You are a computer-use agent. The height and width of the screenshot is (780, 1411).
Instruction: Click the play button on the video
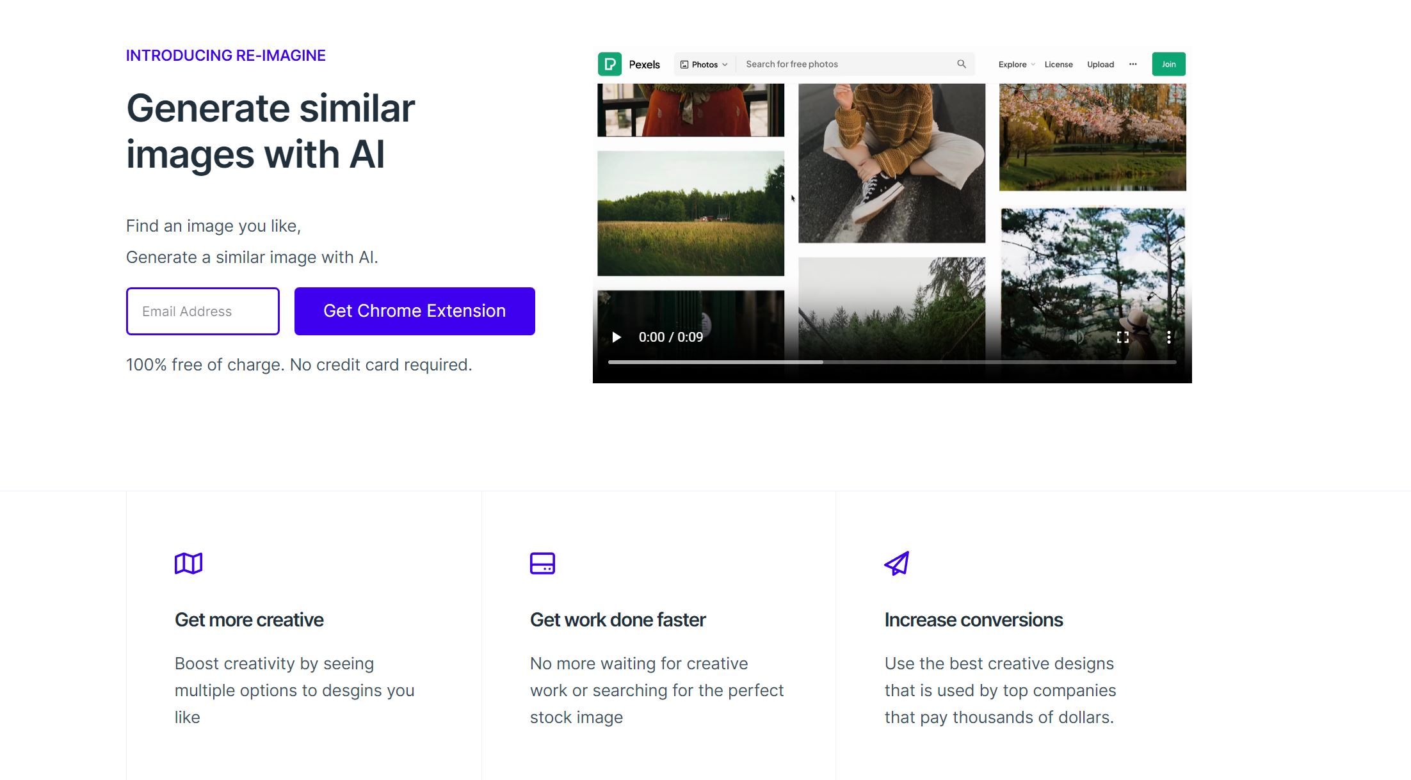coord(616,336)
